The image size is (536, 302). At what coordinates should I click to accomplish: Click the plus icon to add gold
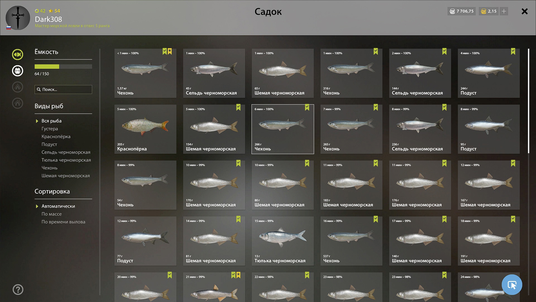[504, 11]
